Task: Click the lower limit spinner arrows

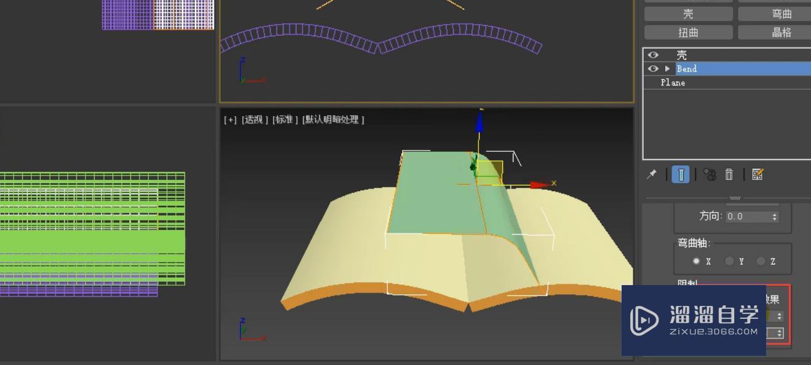Action: [x=780, y=333]
